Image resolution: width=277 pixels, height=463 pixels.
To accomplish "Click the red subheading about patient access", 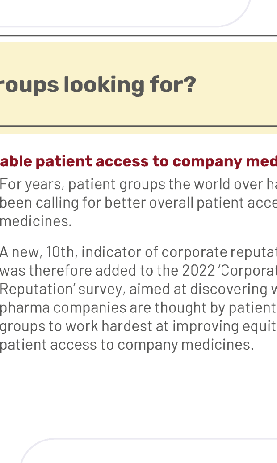I will (x=138, y=161).
